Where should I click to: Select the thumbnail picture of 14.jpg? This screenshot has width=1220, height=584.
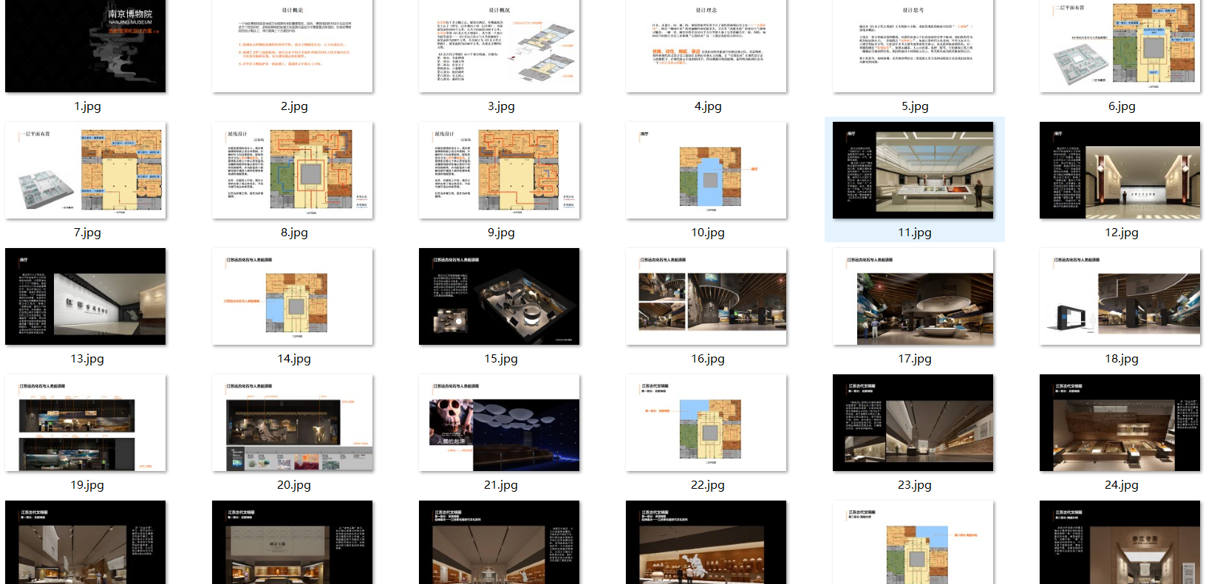coord(293,297)
